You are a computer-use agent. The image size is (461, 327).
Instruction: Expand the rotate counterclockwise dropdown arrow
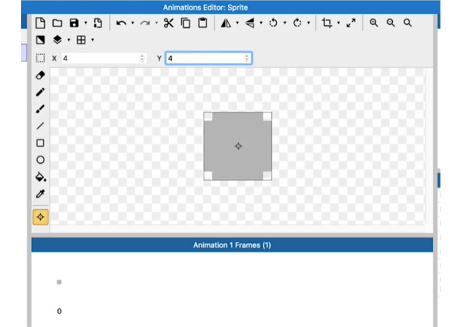pos(285,23)
